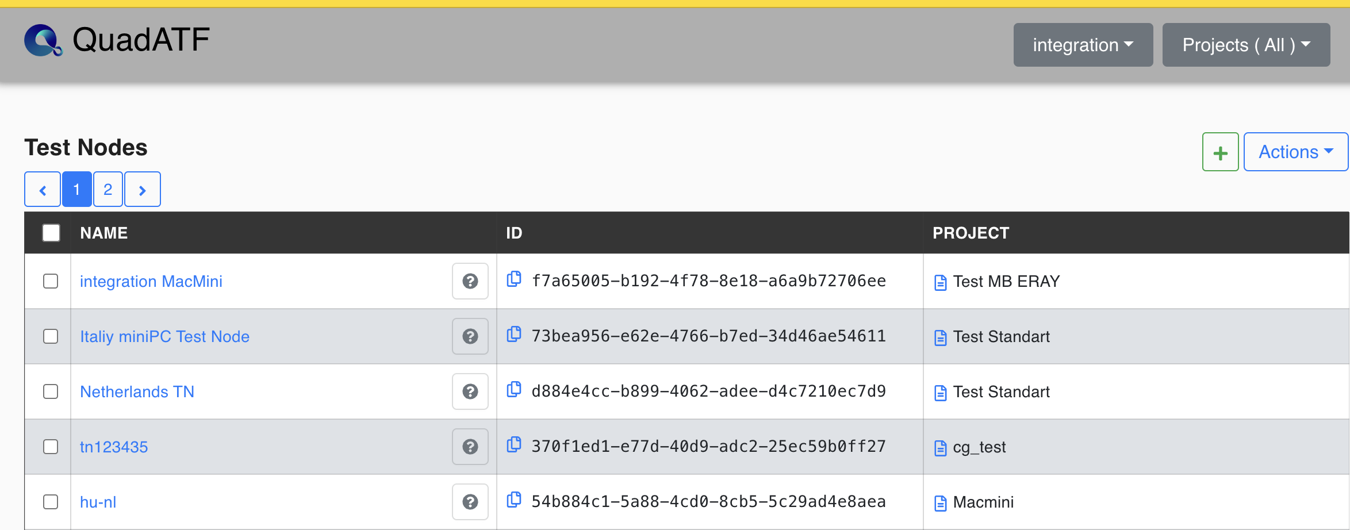This screenshot has height=530, width=1350.
Task: Click the Test MB ERAY project name
Action: point(1006,281)
